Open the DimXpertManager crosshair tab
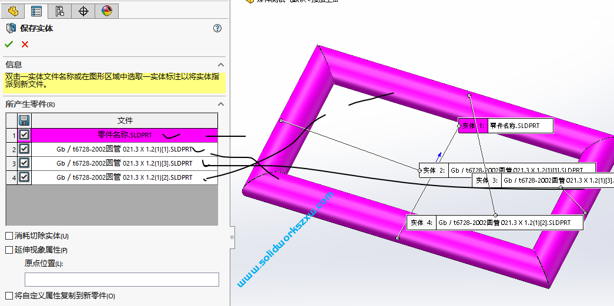The height and width of the screenshot is (306, 614). click(x=83, y=11)
